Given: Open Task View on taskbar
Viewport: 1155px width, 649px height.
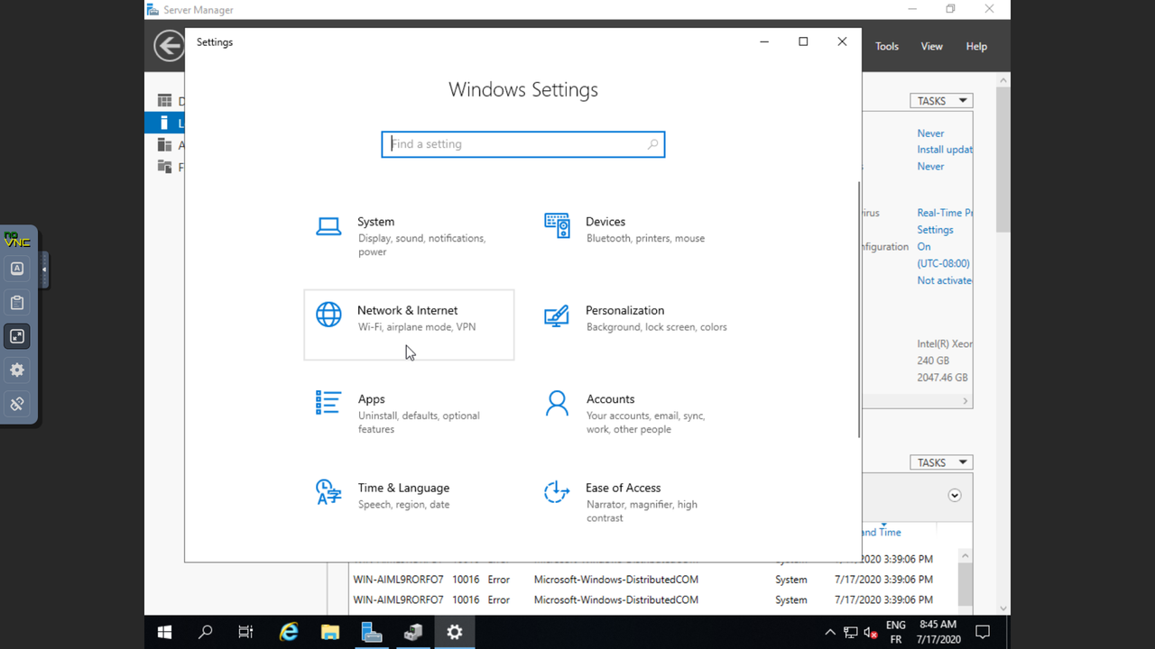Looking at the screenshot, I should [x=245, y=633].
